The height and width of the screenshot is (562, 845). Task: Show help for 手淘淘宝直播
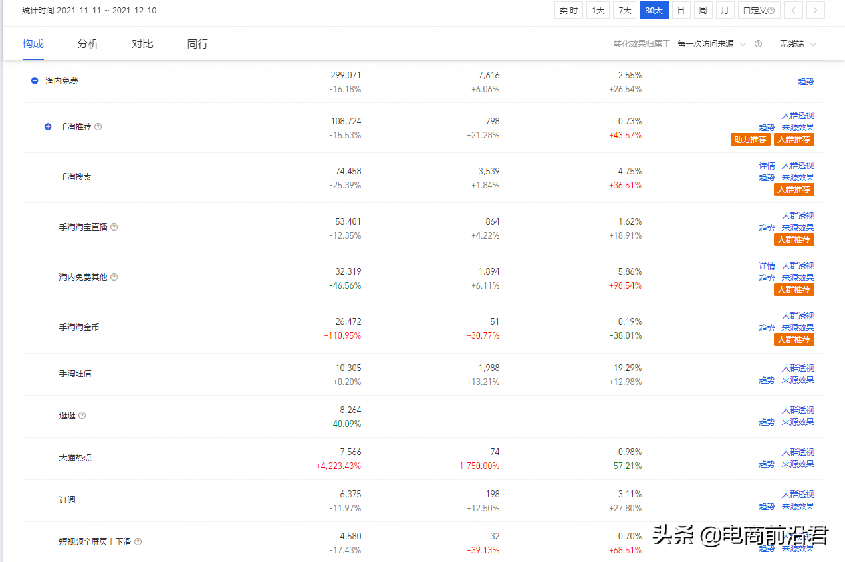114,227
